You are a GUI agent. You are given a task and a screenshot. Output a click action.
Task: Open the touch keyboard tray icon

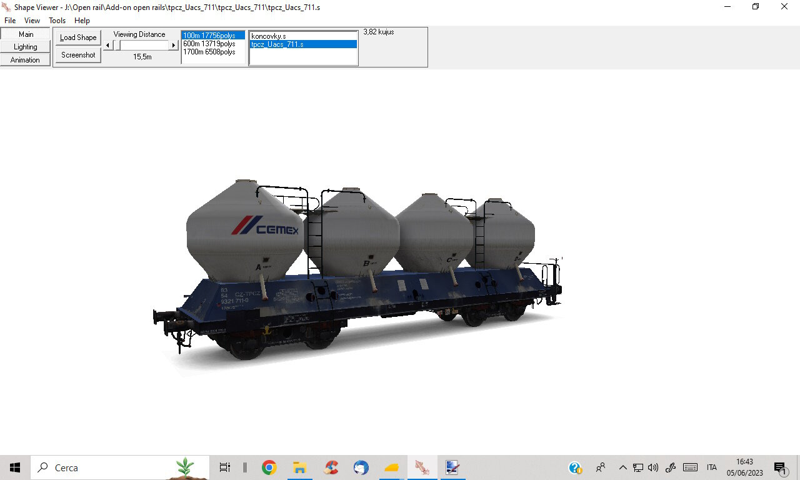691,467
